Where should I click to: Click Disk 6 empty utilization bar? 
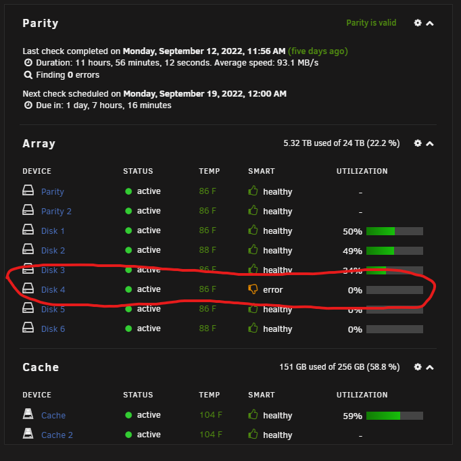[395, 329]
